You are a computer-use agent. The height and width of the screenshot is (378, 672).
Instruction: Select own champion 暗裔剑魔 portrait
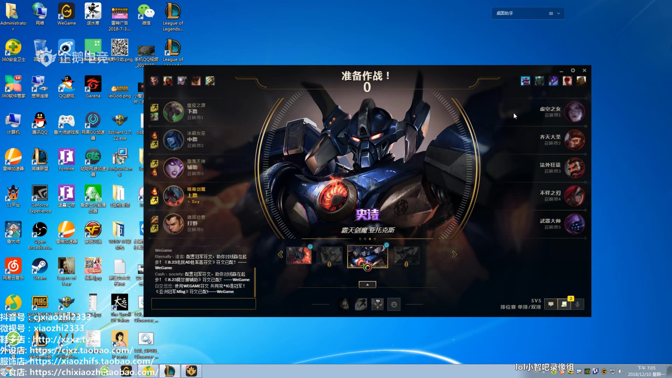[x=173, y=196]
